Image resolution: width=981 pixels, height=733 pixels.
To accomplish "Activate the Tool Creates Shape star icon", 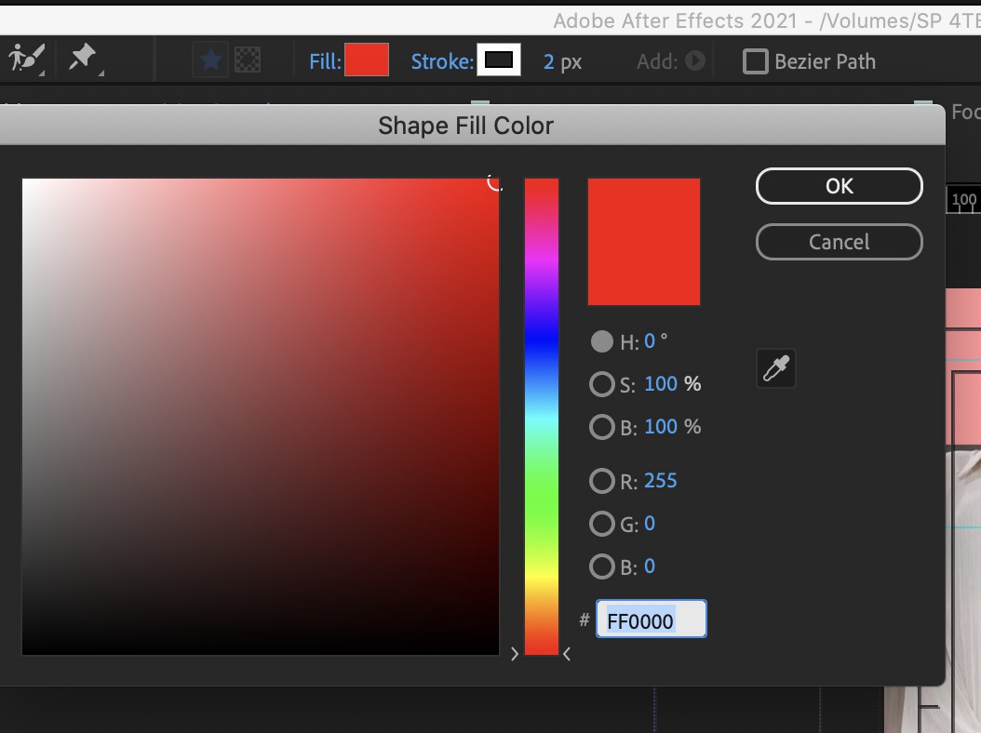I will [210, 60].
